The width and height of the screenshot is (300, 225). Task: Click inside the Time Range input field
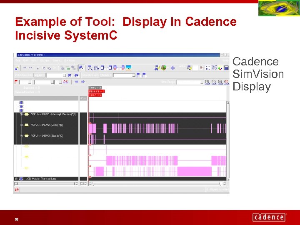click(188, 82)
